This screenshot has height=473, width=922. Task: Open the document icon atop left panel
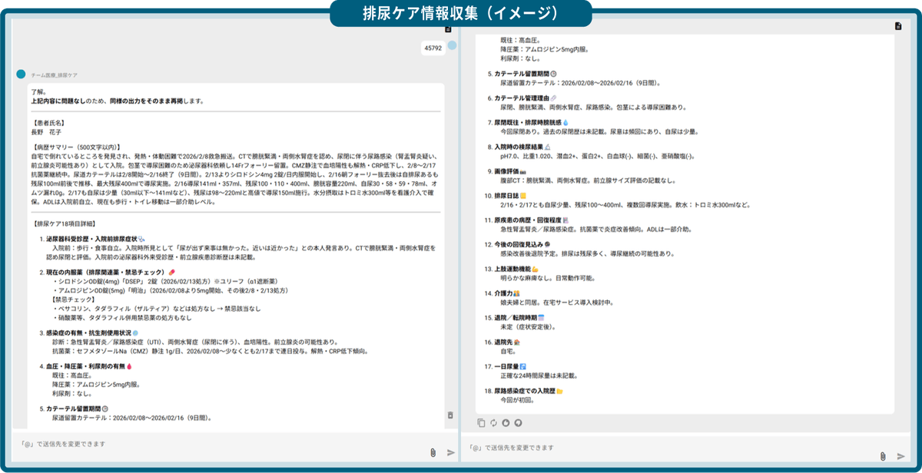448,29
